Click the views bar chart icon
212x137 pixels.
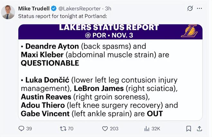pos(146,129)
